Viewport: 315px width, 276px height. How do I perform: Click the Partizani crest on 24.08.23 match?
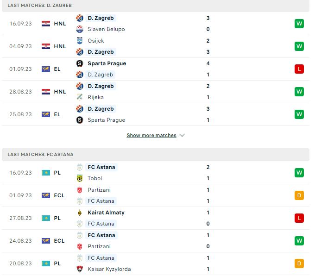(x=80, y=246)
